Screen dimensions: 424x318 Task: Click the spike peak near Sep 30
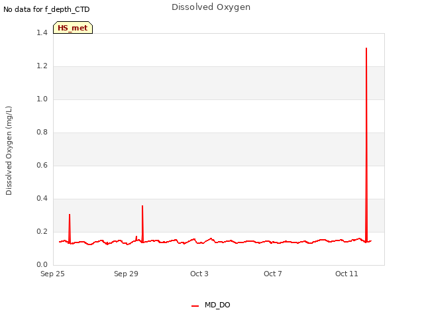click(x=142, y=206)
